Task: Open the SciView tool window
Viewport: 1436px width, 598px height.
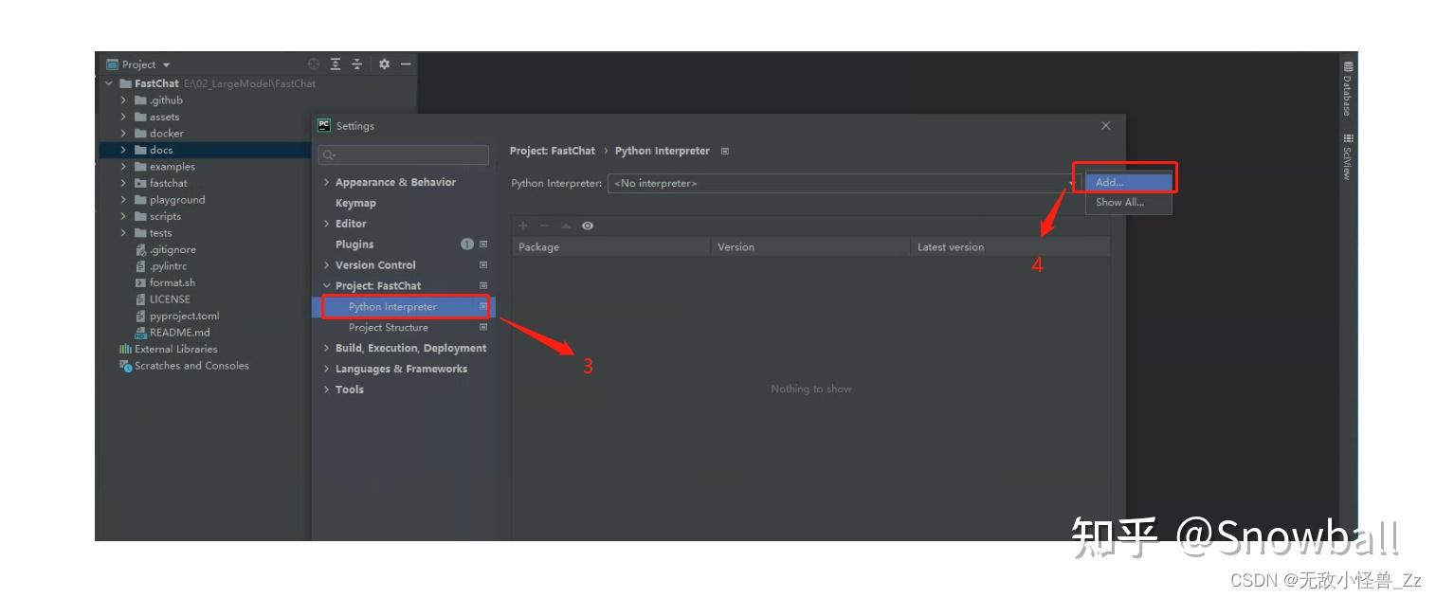Action: [1348, 157]
